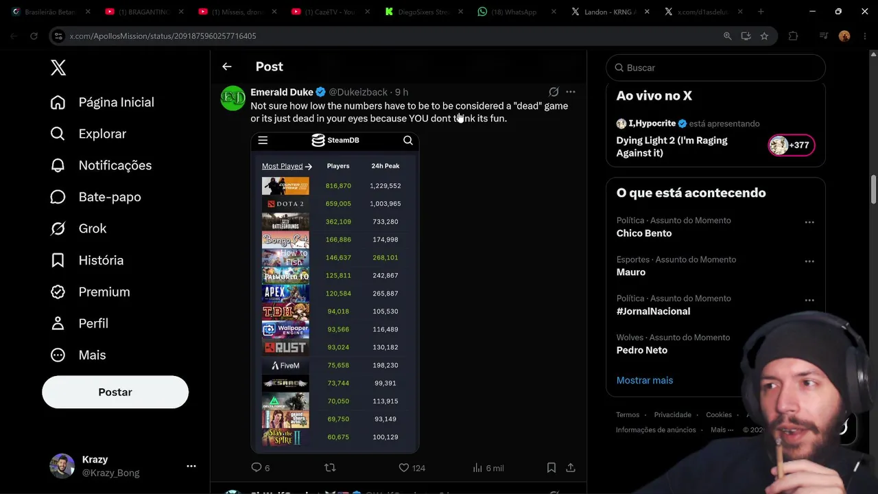Click the Buscar search field

(x=715, y=67)
